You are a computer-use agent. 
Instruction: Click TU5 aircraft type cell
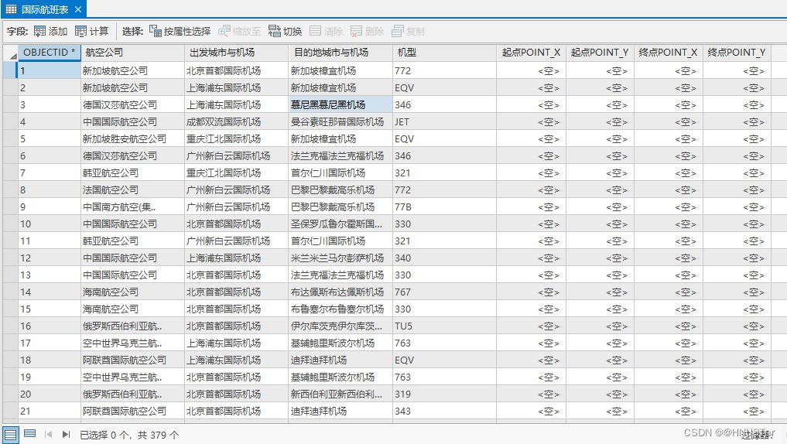[x=444, y=326]
